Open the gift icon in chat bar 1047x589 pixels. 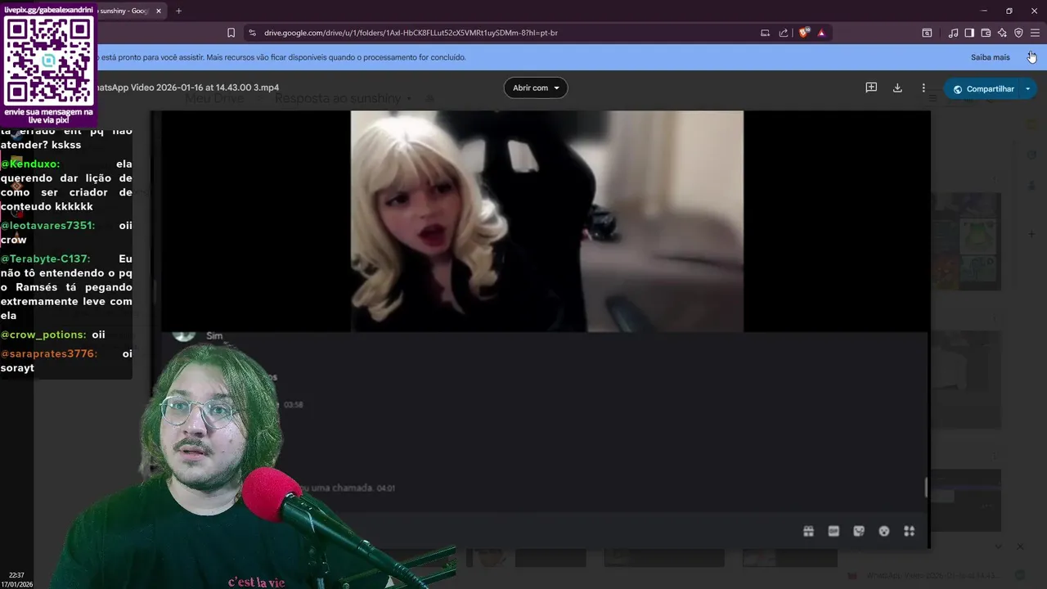(808, 531)
